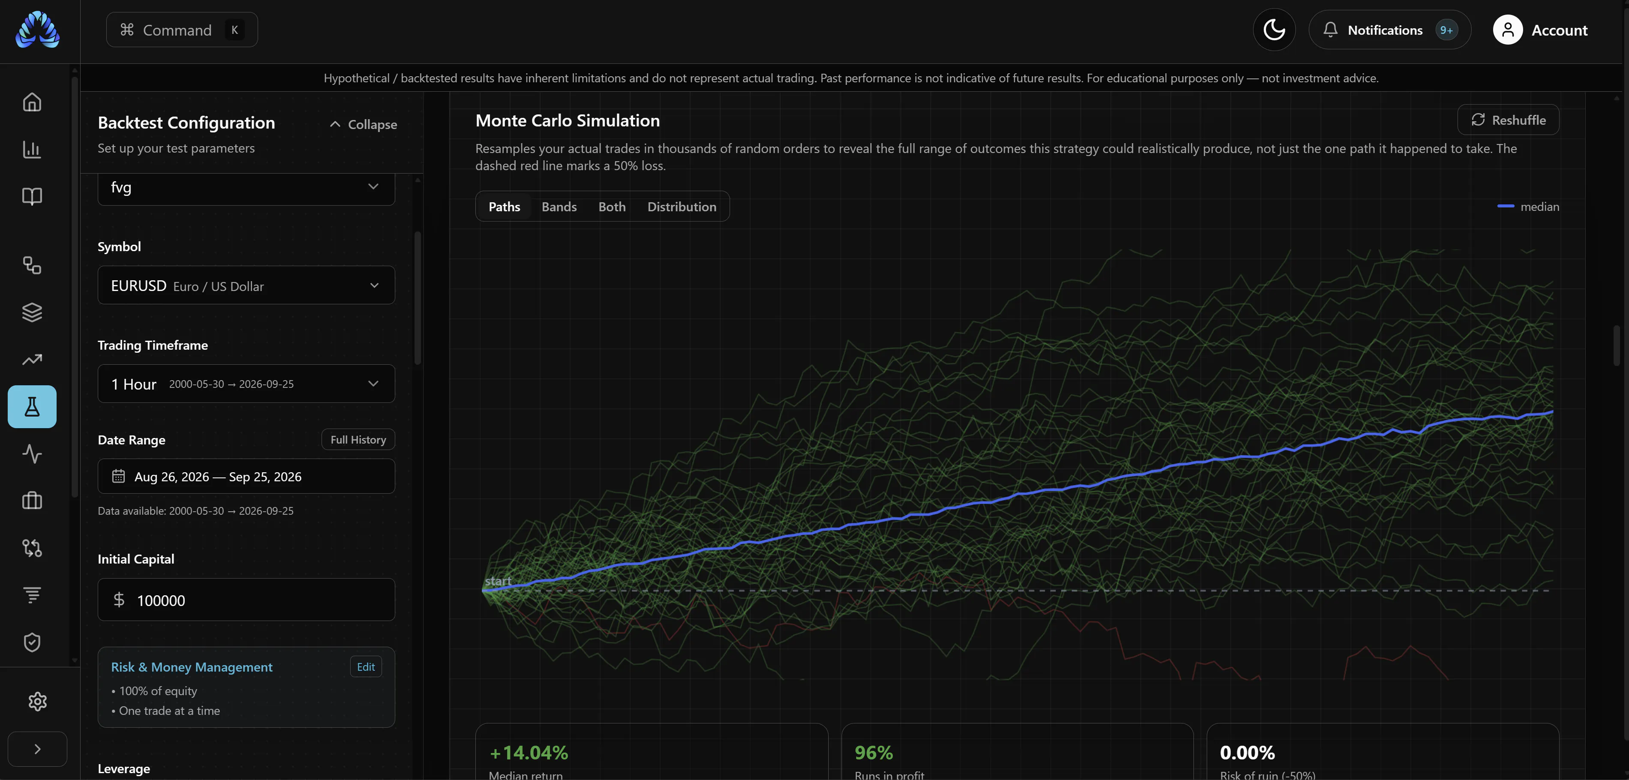Open the 1 Hour timeframe dropdown

(246, 384)
